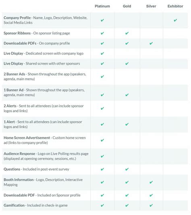Select the Exhibitor column header

[x=175, y=6]
